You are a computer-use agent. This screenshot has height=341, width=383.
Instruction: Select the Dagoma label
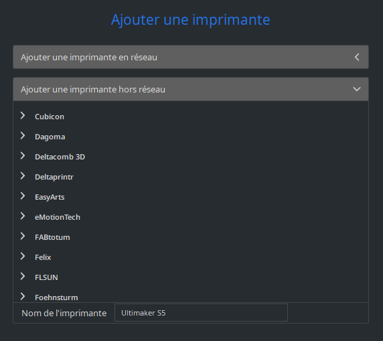point(50,137)
